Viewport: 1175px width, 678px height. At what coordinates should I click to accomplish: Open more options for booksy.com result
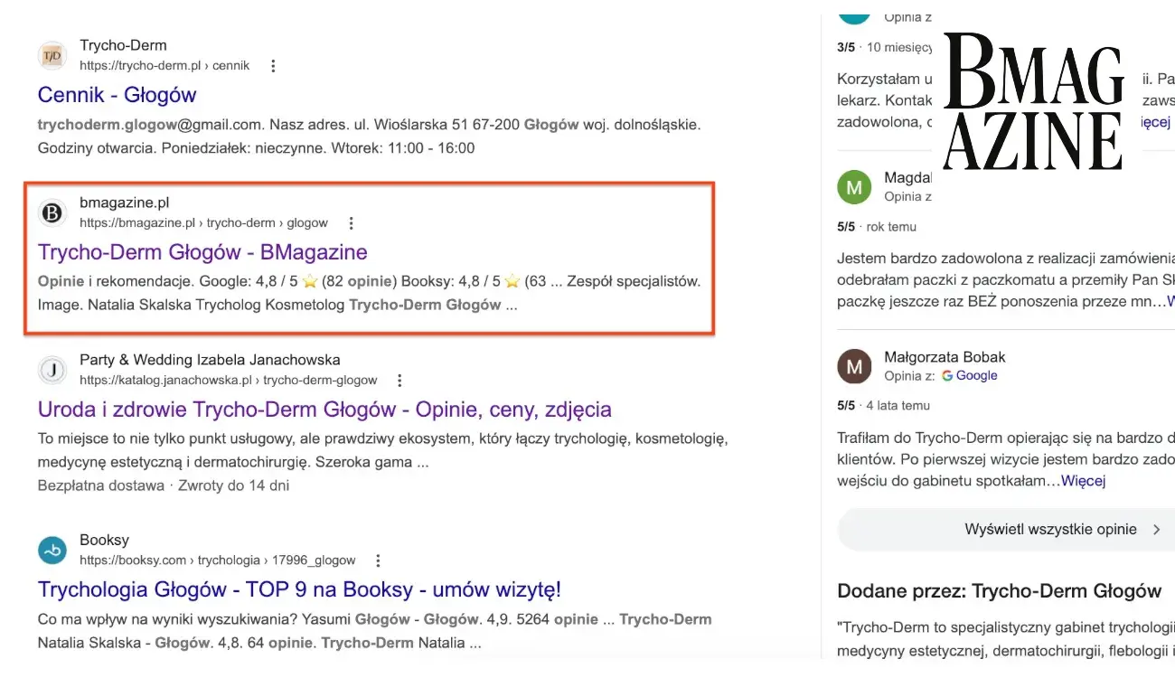coord(379,560)
